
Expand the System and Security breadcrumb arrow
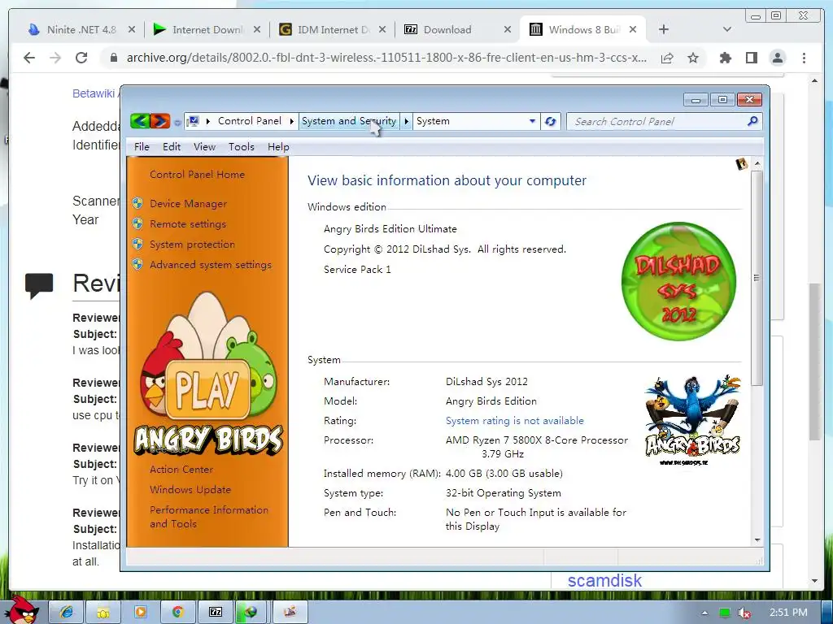click(407, 121)
